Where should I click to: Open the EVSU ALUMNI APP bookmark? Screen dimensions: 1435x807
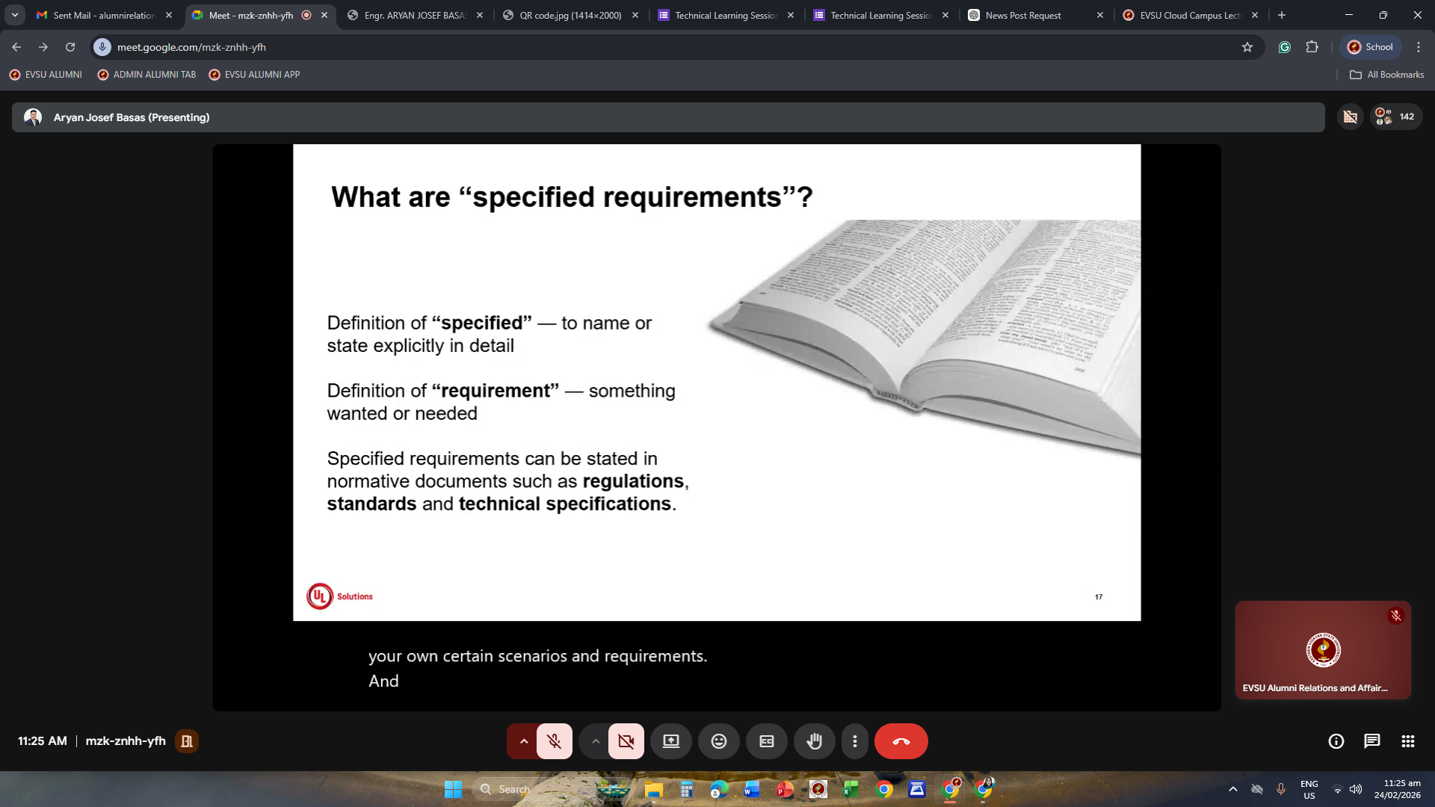pos(254,75)
